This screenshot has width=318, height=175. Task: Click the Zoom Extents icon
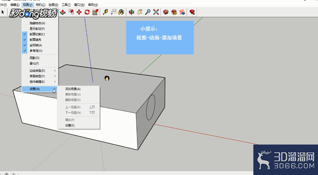156,12
